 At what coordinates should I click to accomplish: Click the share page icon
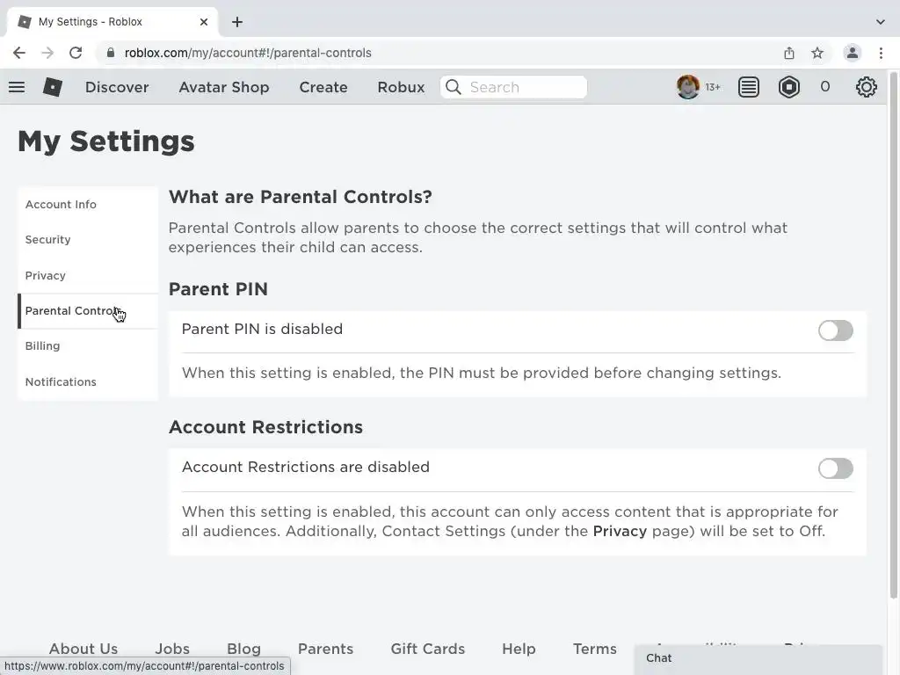click(x=789, y=53)
